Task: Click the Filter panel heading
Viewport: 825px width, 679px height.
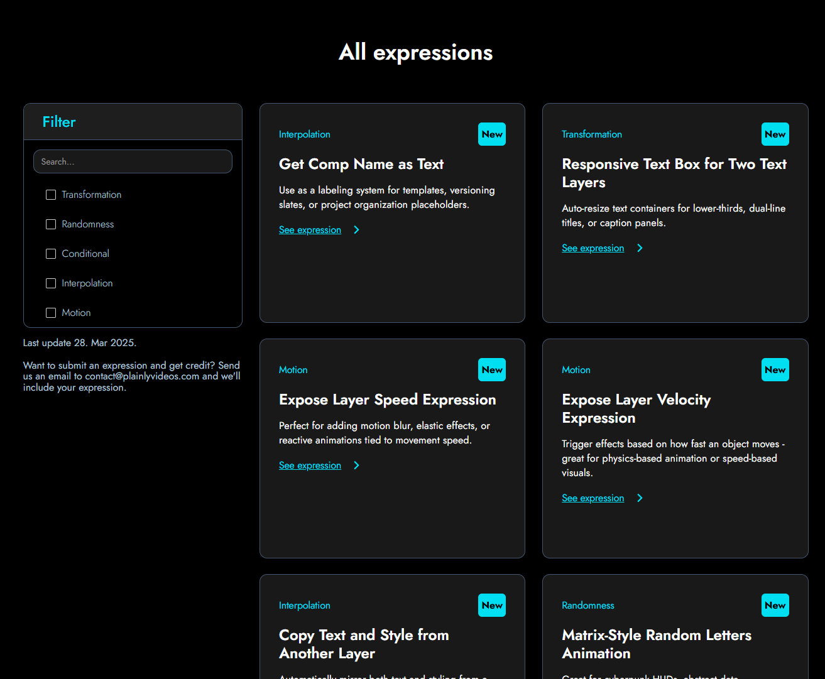Action: (59, 122)
